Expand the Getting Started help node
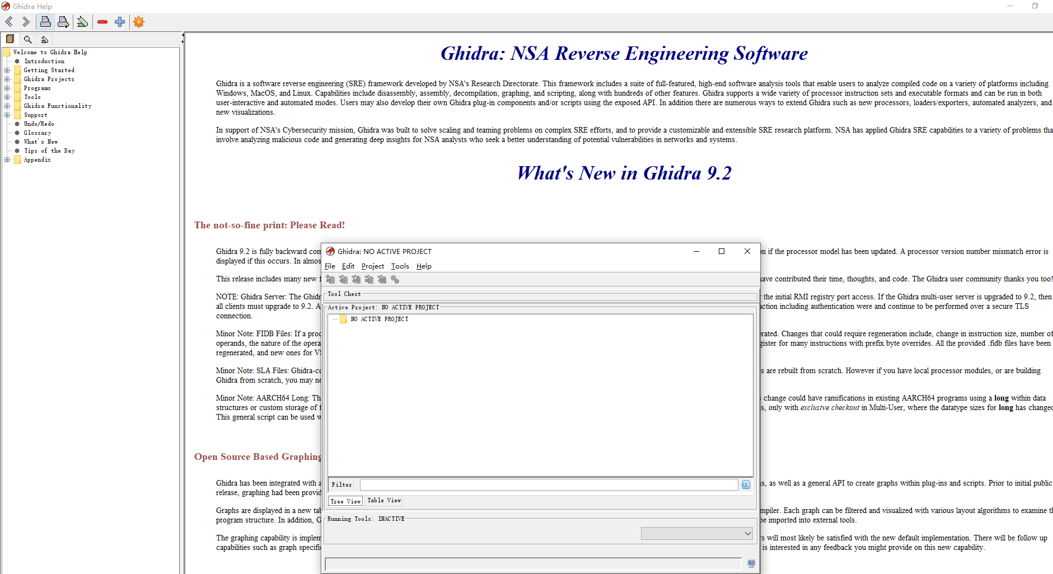The image size is (1053, 574). click(7, 70)
